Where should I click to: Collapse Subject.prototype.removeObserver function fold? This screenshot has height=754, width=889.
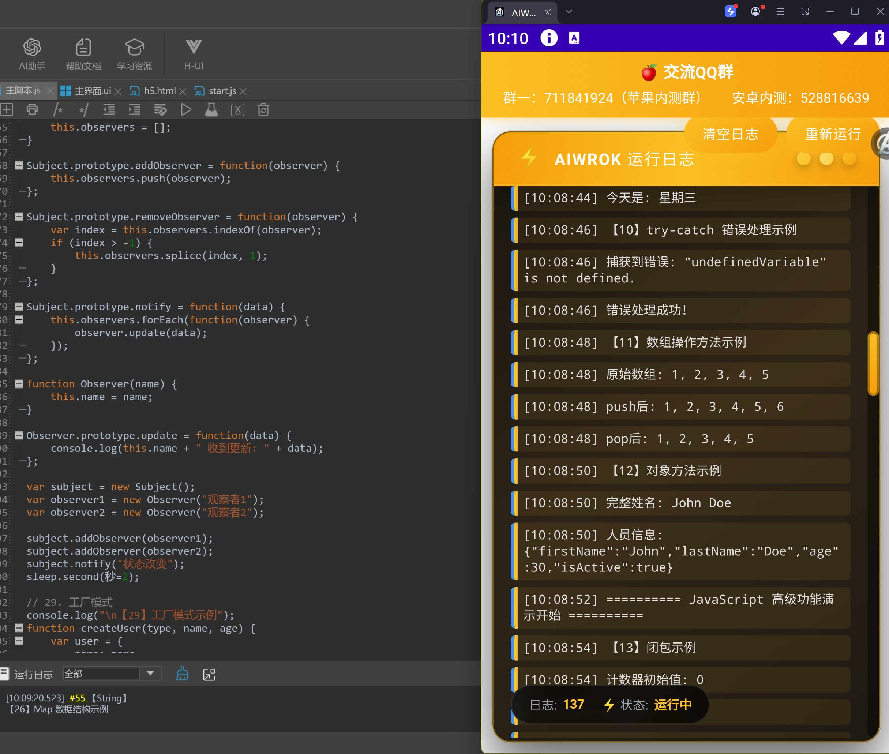19,217
